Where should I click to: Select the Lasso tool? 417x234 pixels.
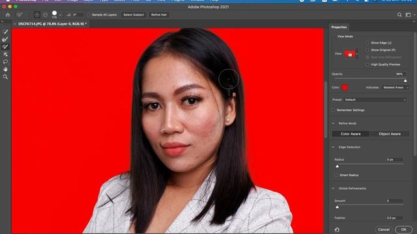pyautogui.click(x=5, y=62)
